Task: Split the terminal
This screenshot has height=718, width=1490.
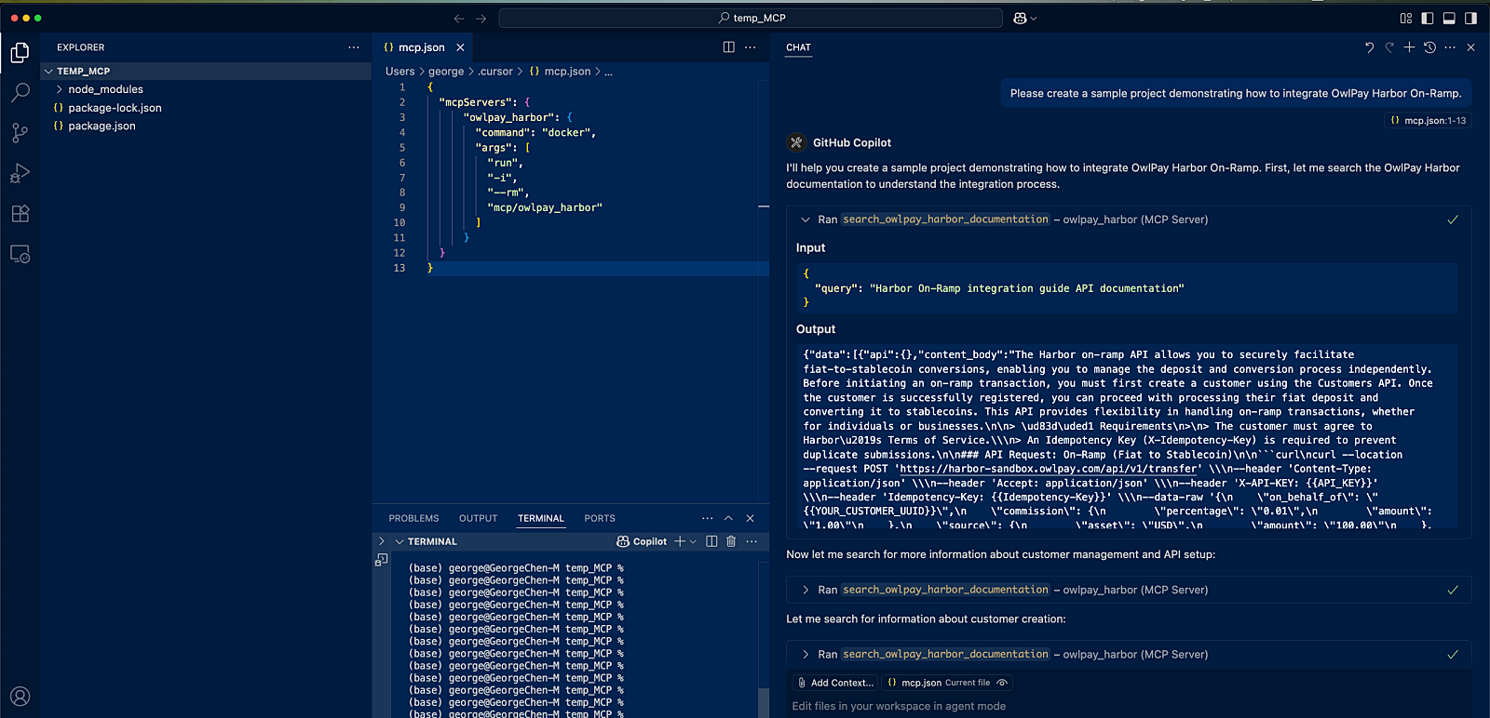Action: click(711, 541)
